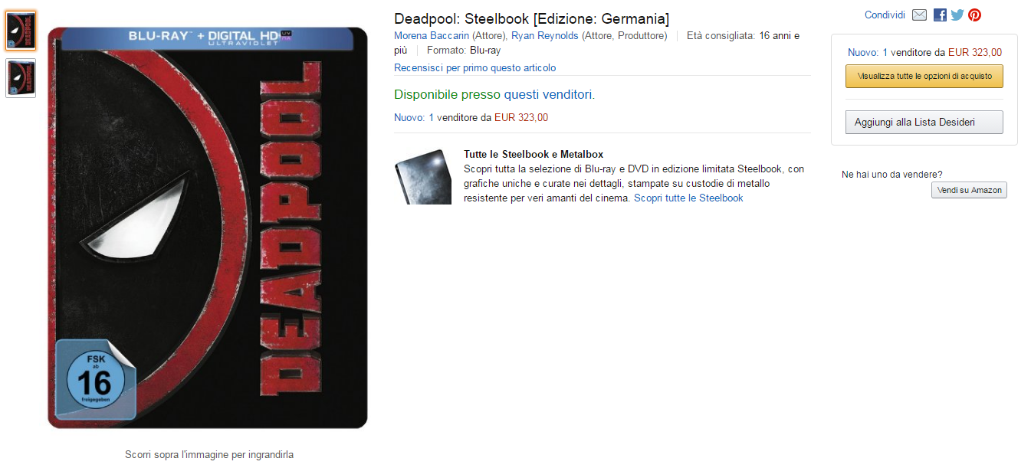Open Ryan Reynolds actor link

click(x=545, y=36)
